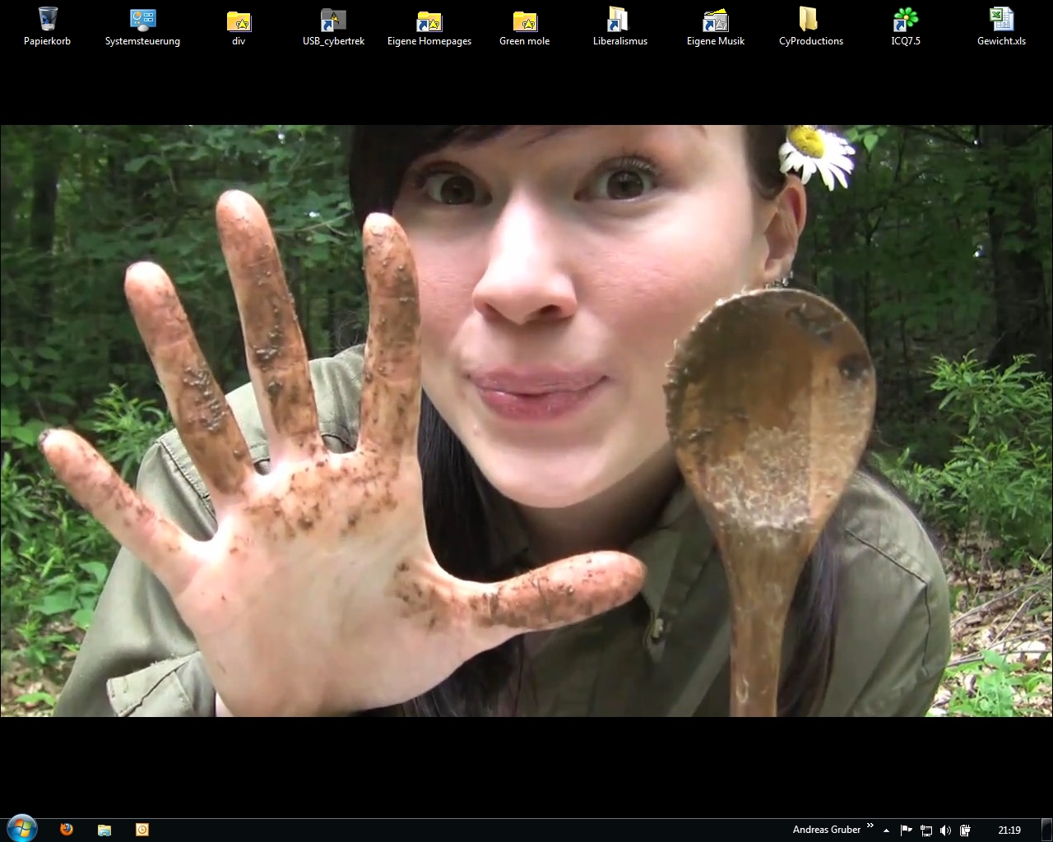Select the div folder on desktop
Screen dimensions: 1053x842
coord(239,21)
